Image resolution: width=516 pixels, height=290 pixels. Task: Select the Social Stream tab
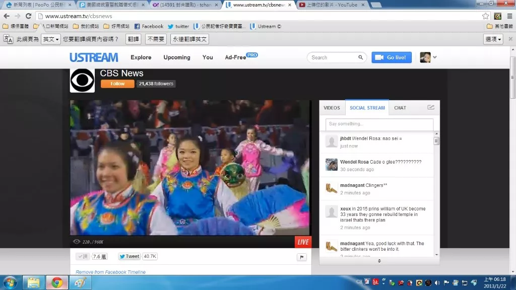point(367,108)
